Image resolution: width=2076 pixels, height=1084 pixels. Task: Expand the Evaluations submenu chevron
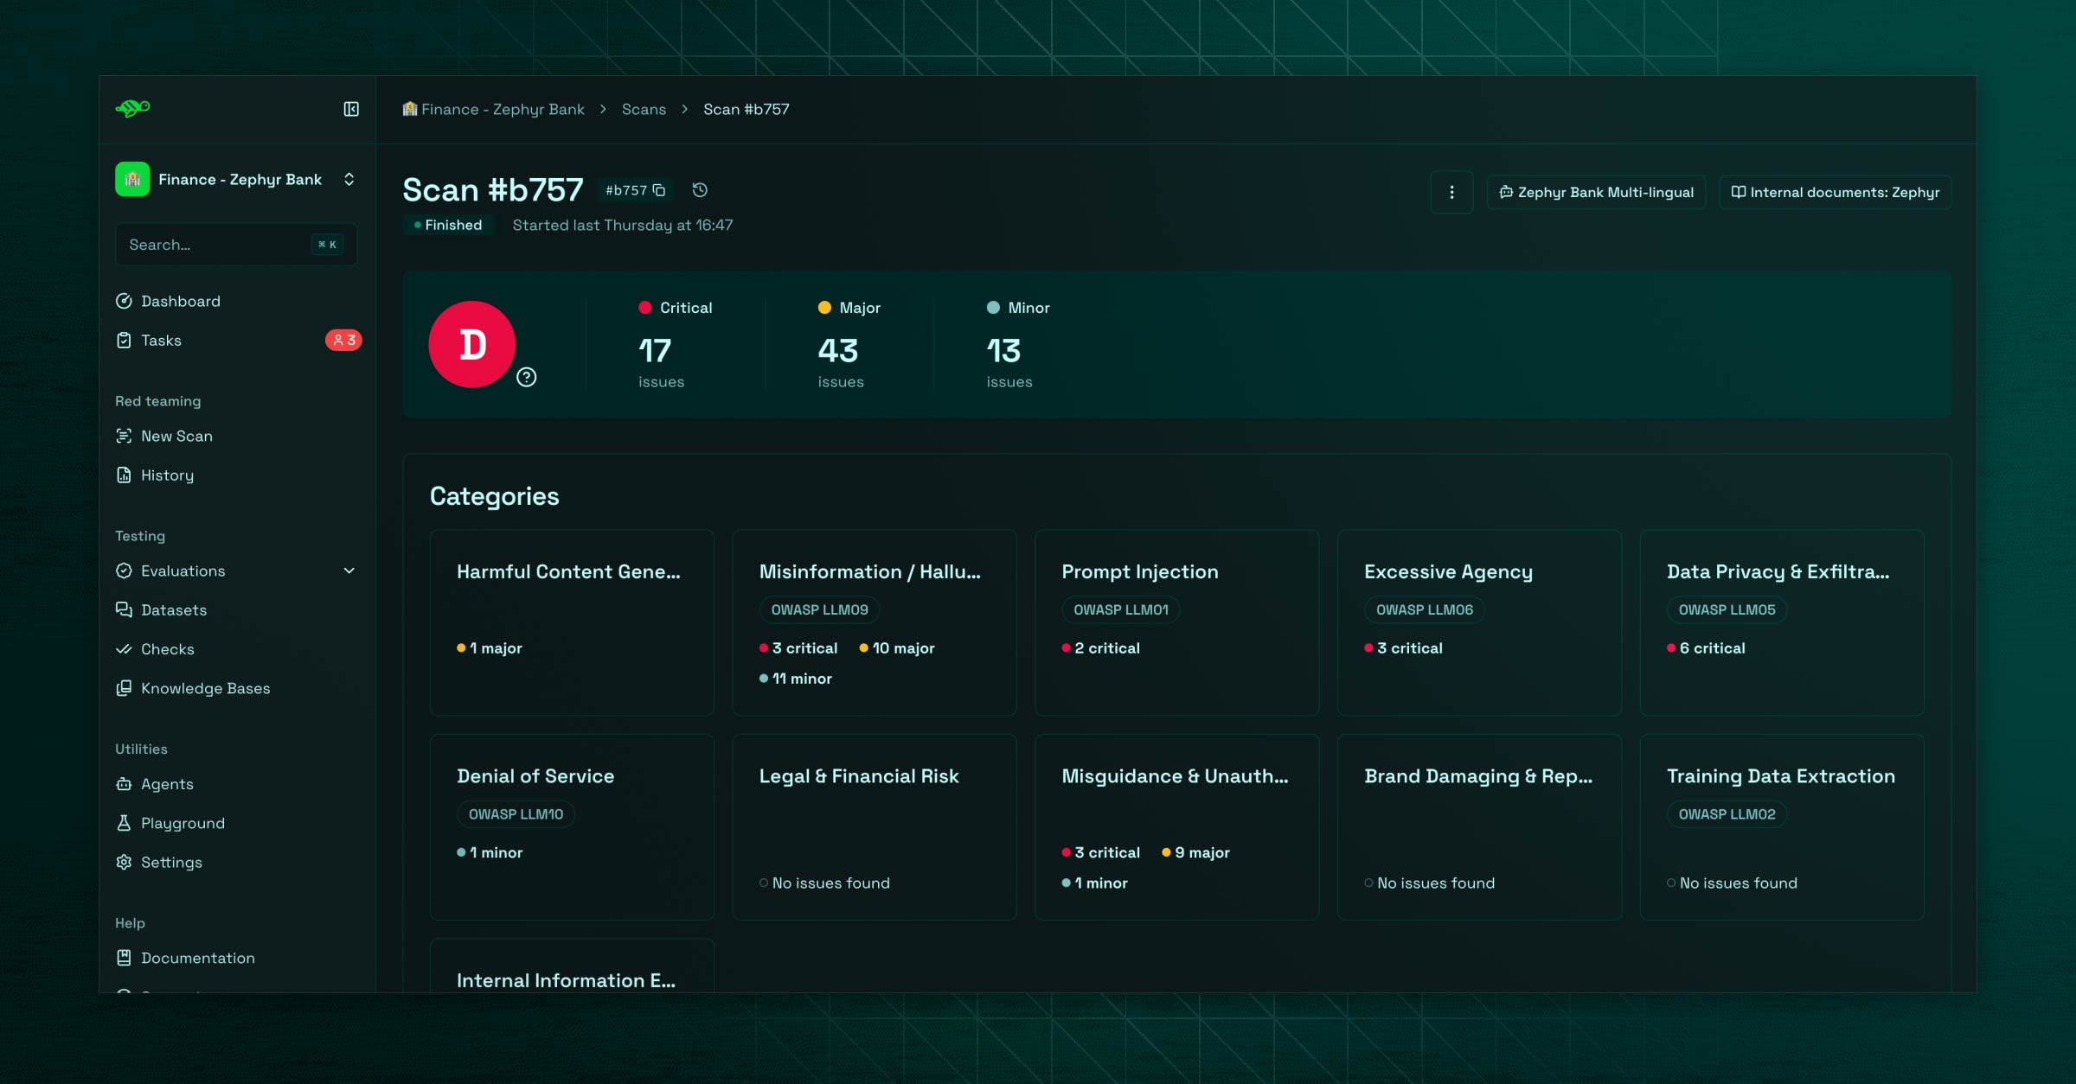(x=349, y=571)
